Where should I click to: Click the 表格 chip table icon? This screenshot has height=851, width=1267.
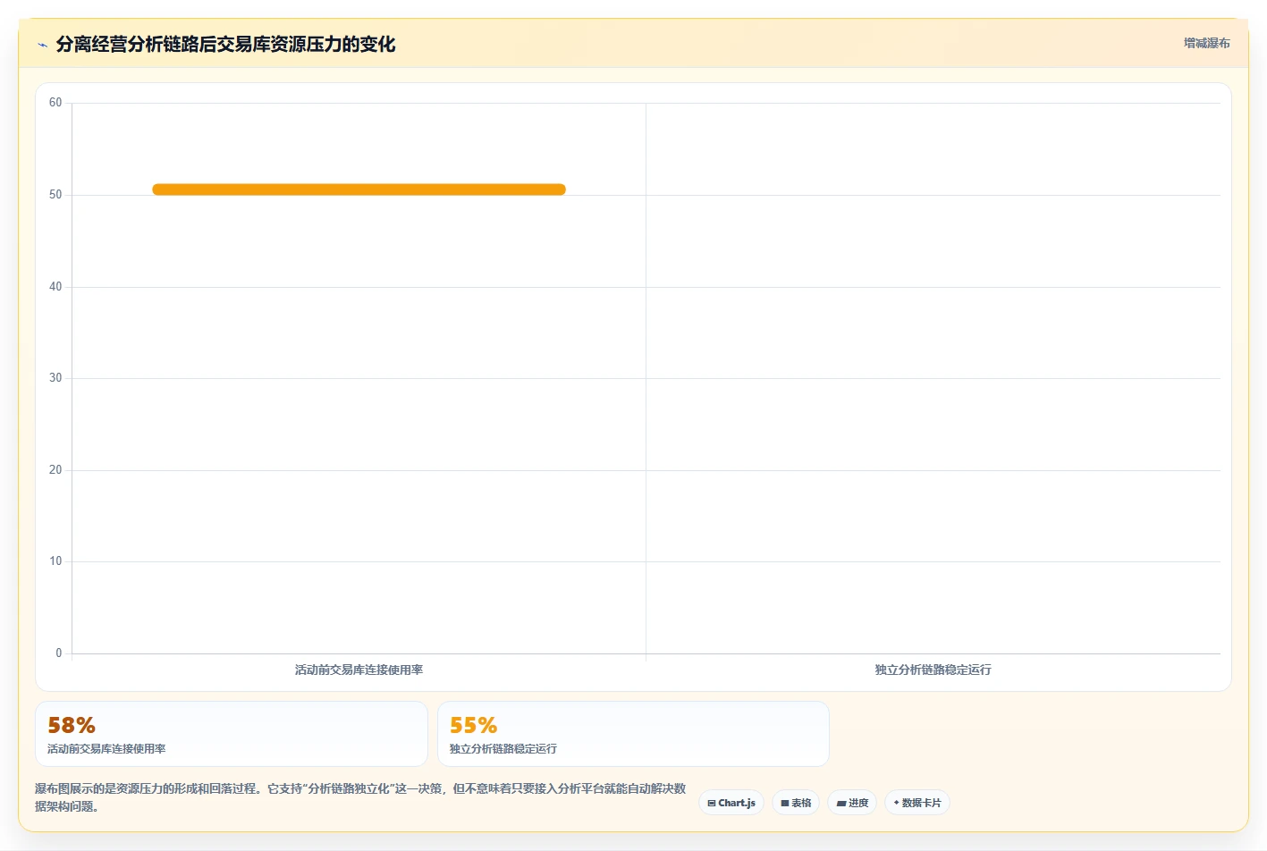pyautogui.click(x=785, y=804)
